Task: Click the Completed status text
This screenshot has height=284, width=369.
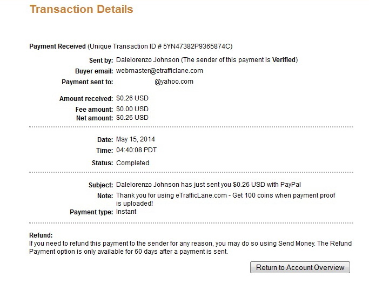Action: pyautogui.click(x=133, y=163)
